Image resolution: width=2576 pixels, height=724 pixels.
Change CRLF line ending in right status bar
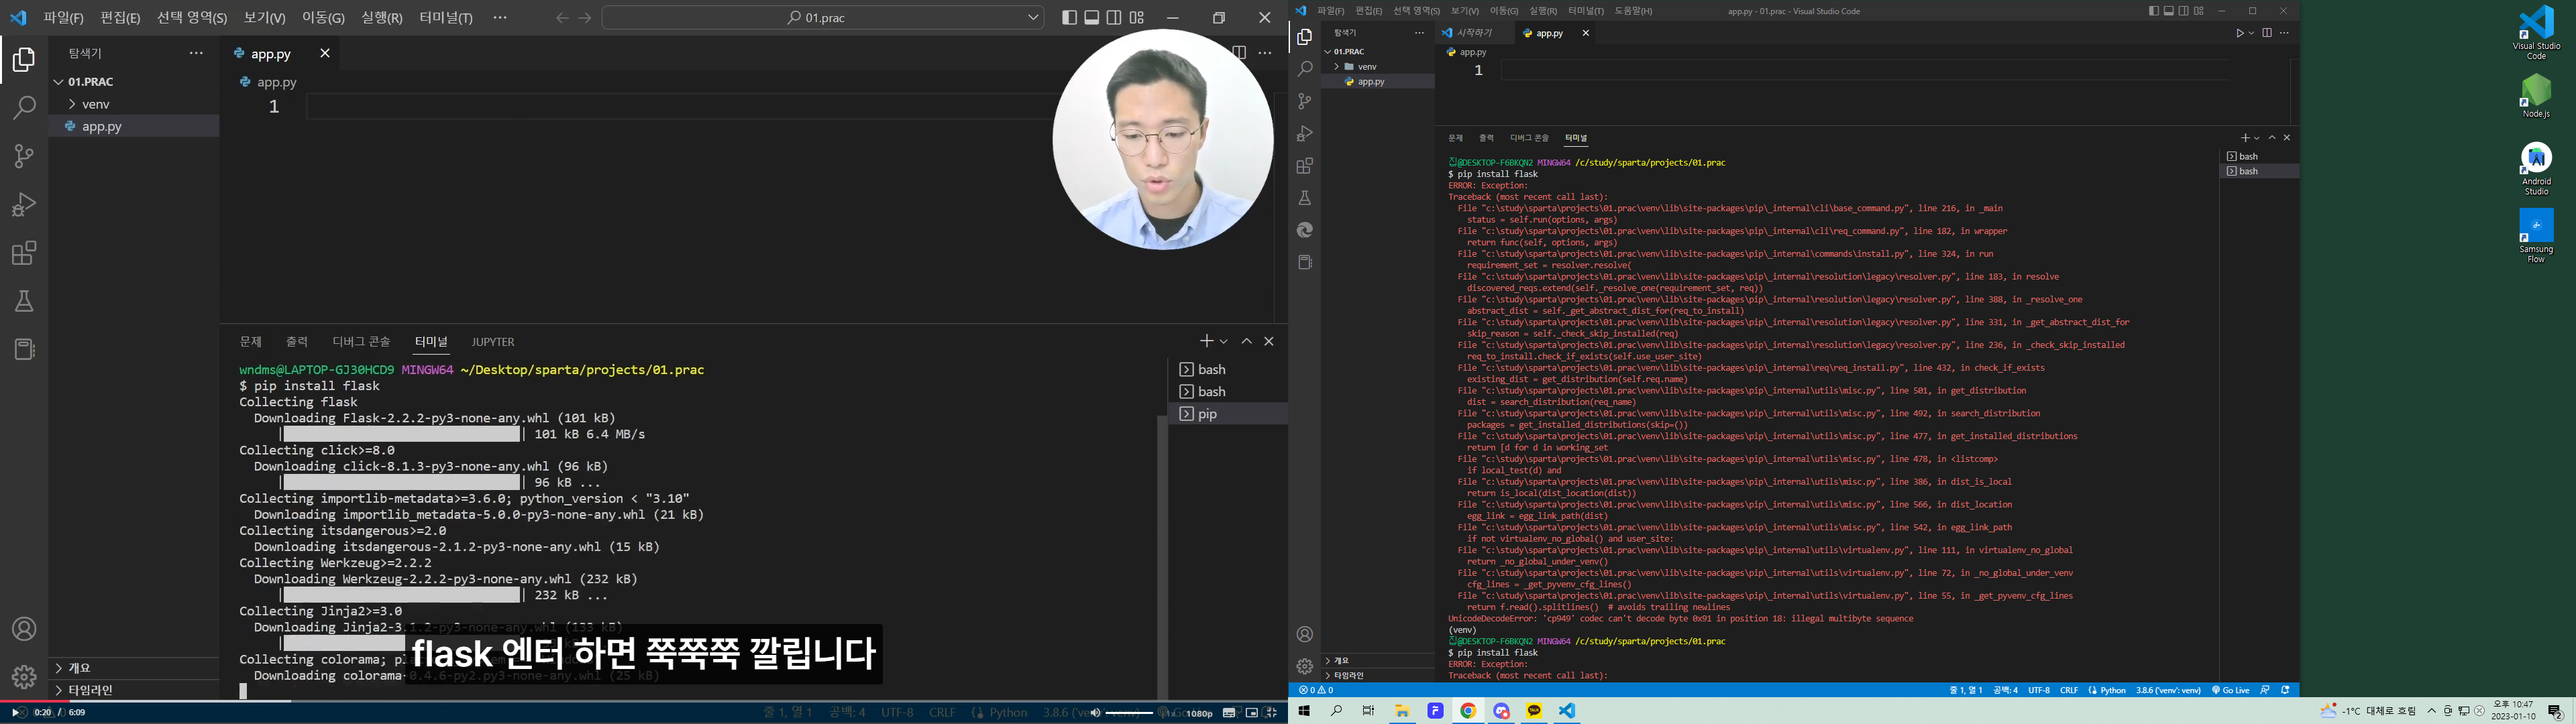2069,690
